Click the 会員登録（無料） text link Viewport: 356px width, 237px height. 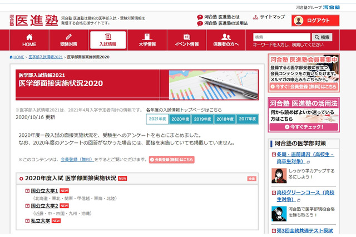(77, 160)
